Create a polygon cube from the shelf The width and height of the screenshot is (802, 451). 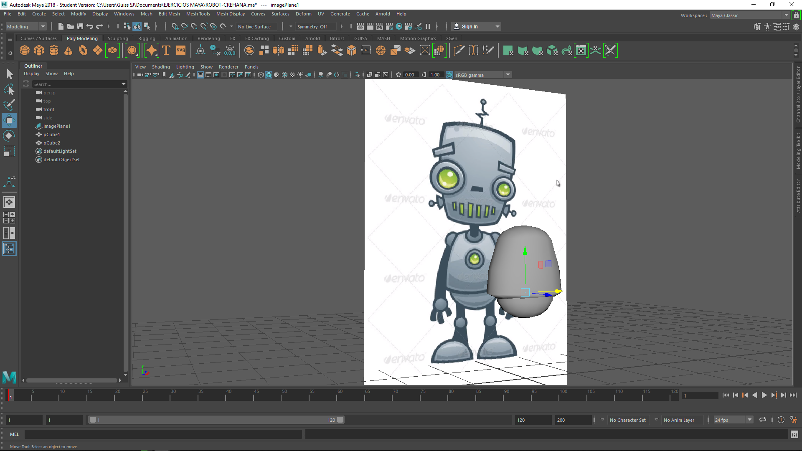coord(39,51)
